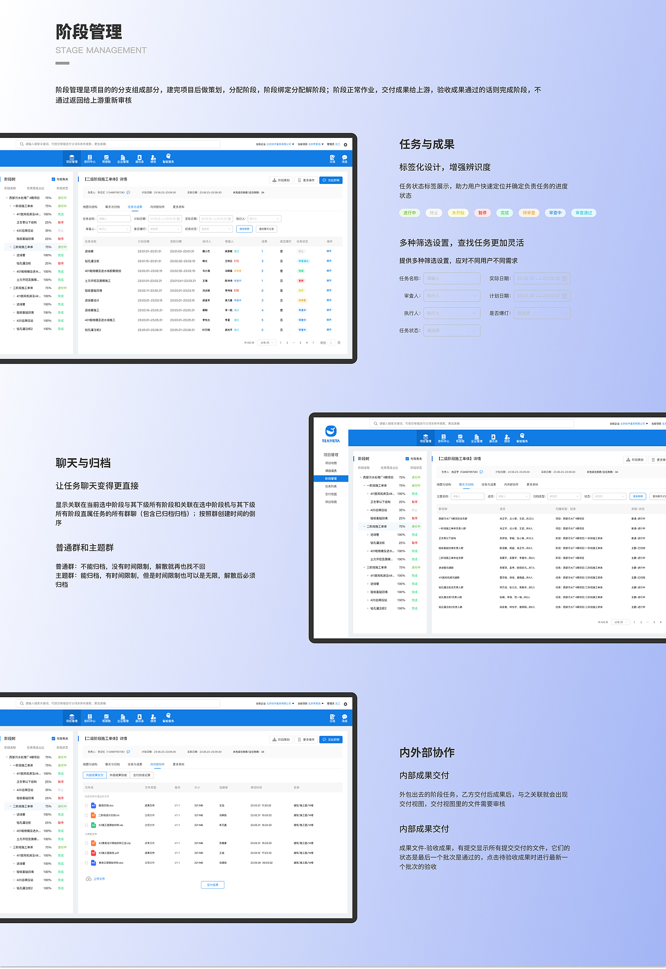This screenshot has width=666, height=969.
Task: Open 驾驶舱 icon in the top task-results mockup
Action: (x=106, y=159)
